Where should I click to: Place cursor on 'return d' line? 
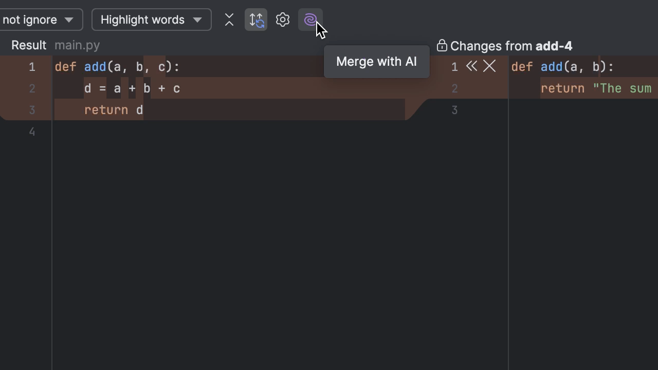click(x=114, y=110)
